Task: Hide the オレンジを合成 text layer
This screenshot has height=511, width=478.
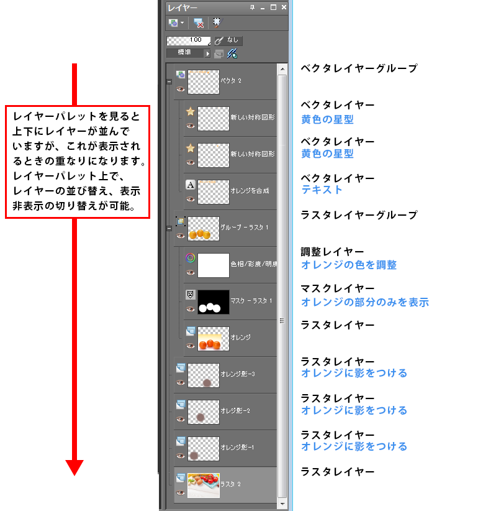Action: coord(191,199)
